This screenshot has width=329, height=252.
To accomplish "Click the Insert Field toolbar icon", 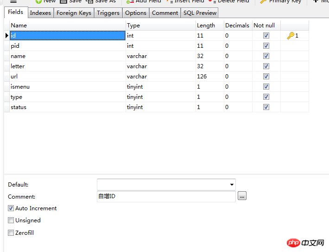I will click(x=170, y=1).
